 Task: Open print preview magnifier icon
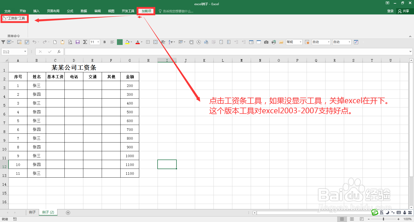(70, 42)
